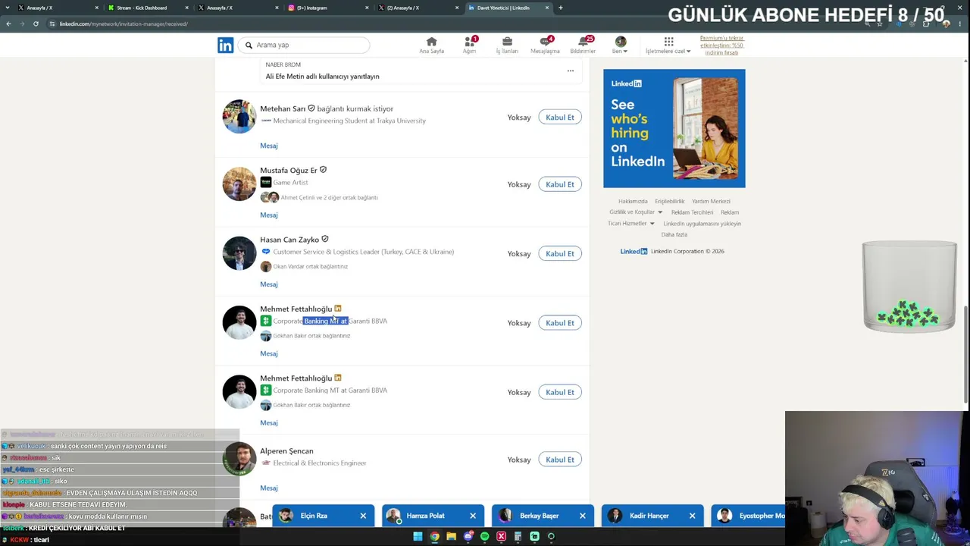This screenshot has width=970, height=546.
Task: Open Metehan Sarı's profile photo
Action: point(239,117)
